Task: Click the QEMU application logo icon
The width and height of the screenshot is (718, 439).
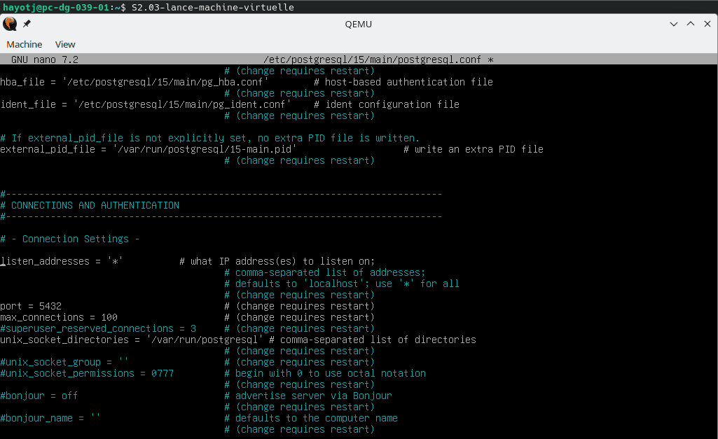Action: point(9,23)
